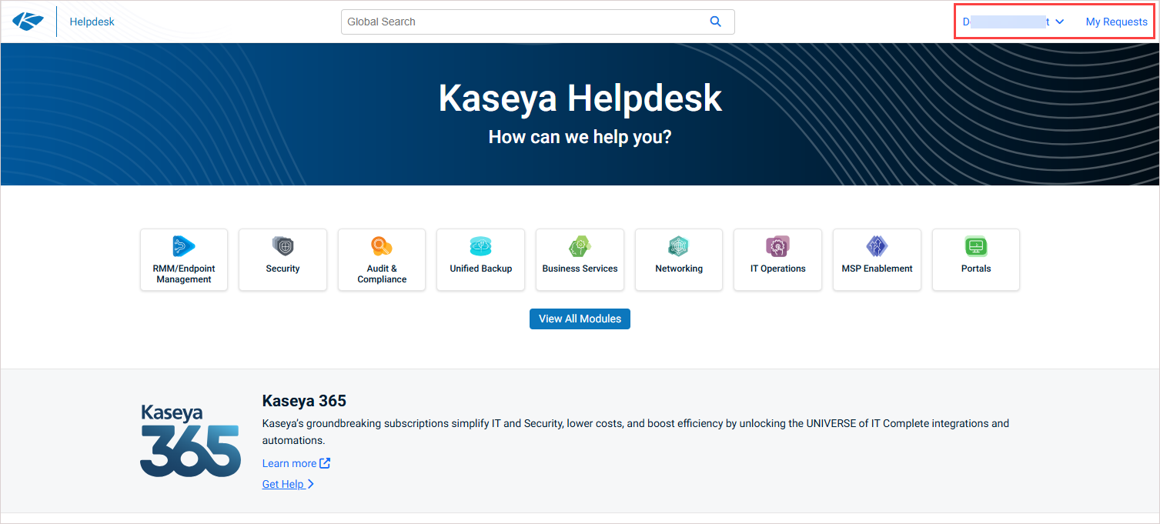The height and width of the screenshot is (524, 1160).
Task: Open the Business Services module
Action: point(580,259)
